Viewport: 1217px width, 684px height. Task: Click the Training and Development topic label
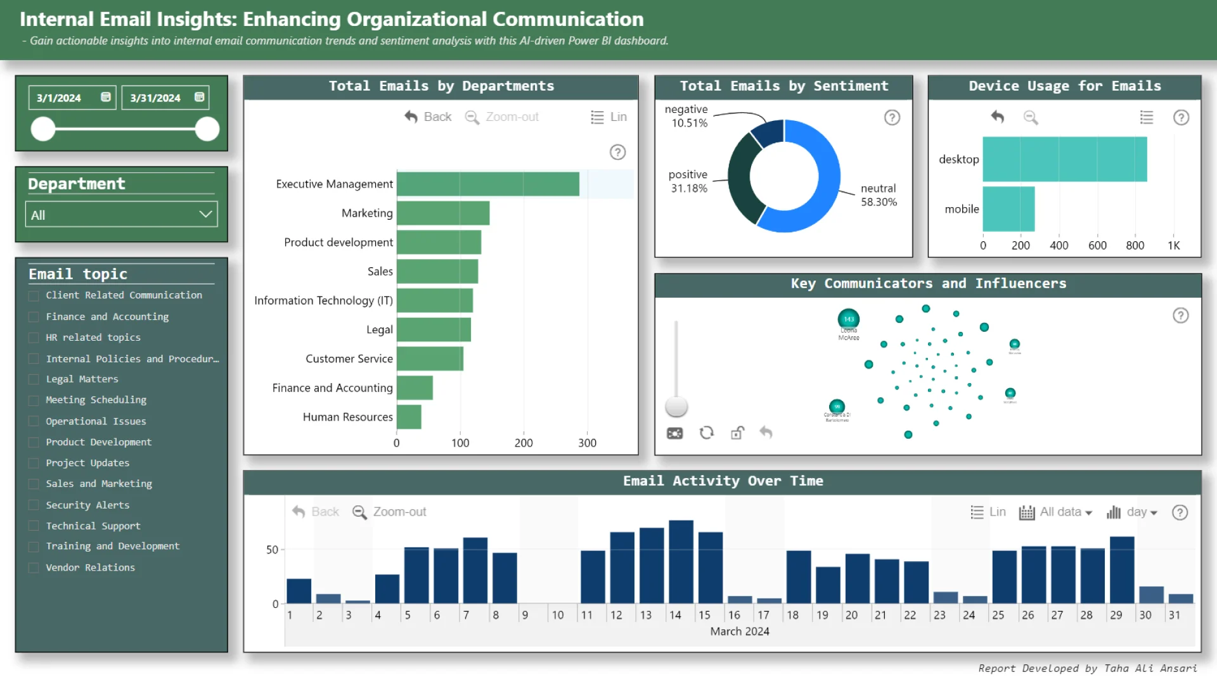[113, 546]
